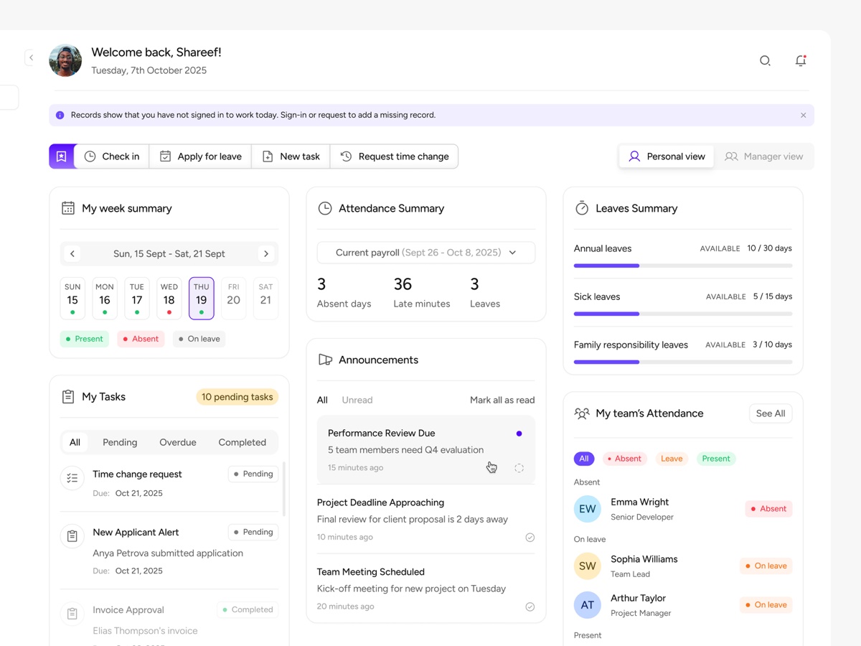Image resolution: width=861 pixels, height=646 pixels.
Task: Toggle read check on Project Deadline Approaching
Action: point(530,537)
